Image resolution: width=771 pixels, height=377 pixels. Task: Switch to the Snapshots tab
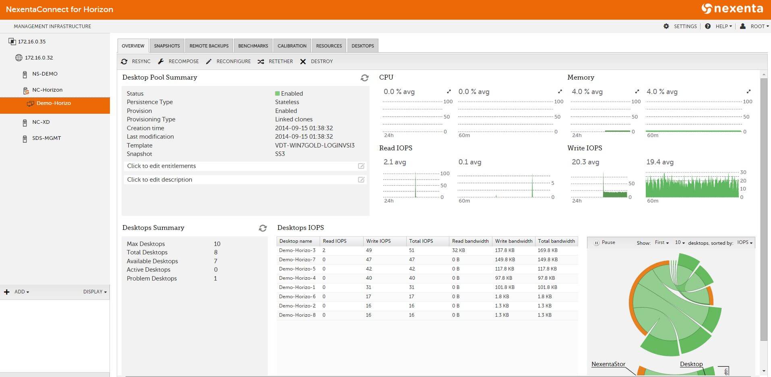167,46
